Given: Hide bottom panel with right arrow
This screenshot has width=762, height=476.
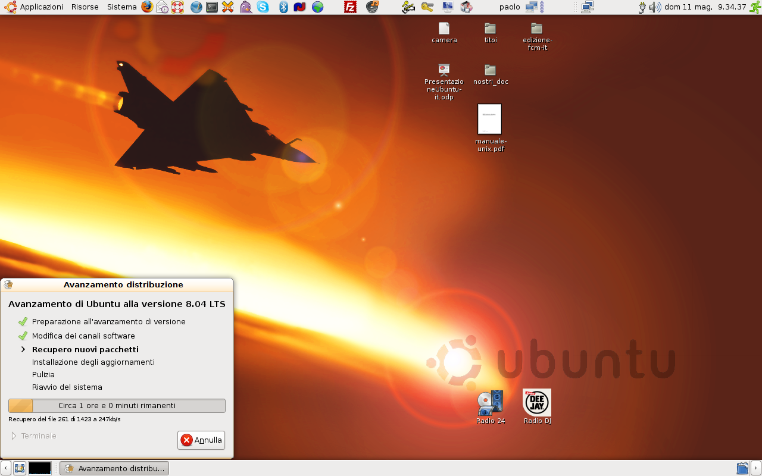Looking at the screenshot, I should (756, 468).
